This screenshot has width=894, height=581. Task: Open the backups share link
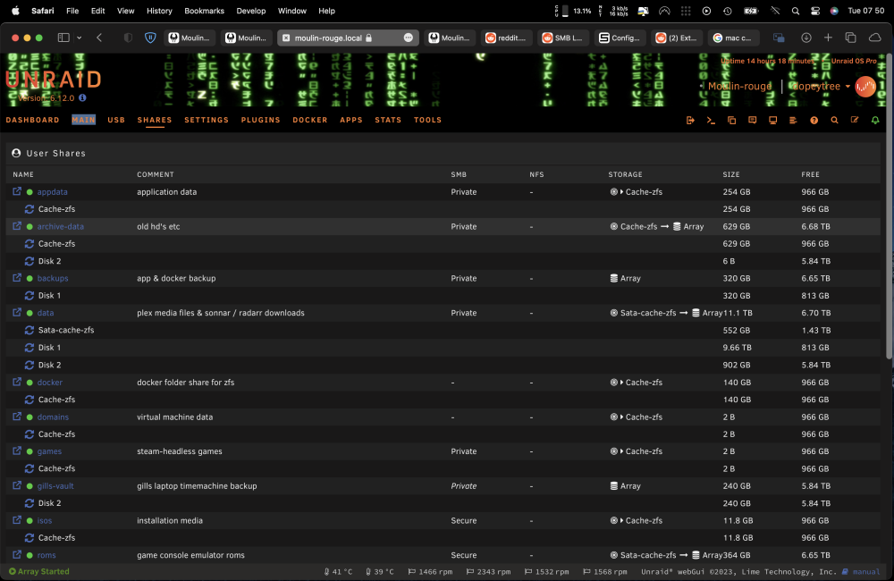click(x=53, y=278)
